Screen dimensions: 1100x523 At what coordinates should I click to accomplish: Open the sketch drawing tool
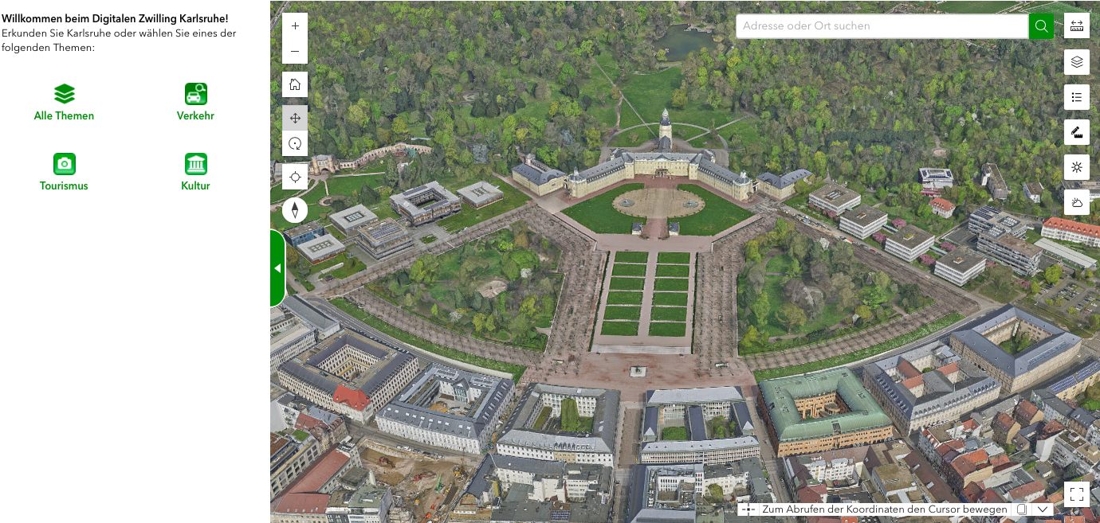[1076, 132]
